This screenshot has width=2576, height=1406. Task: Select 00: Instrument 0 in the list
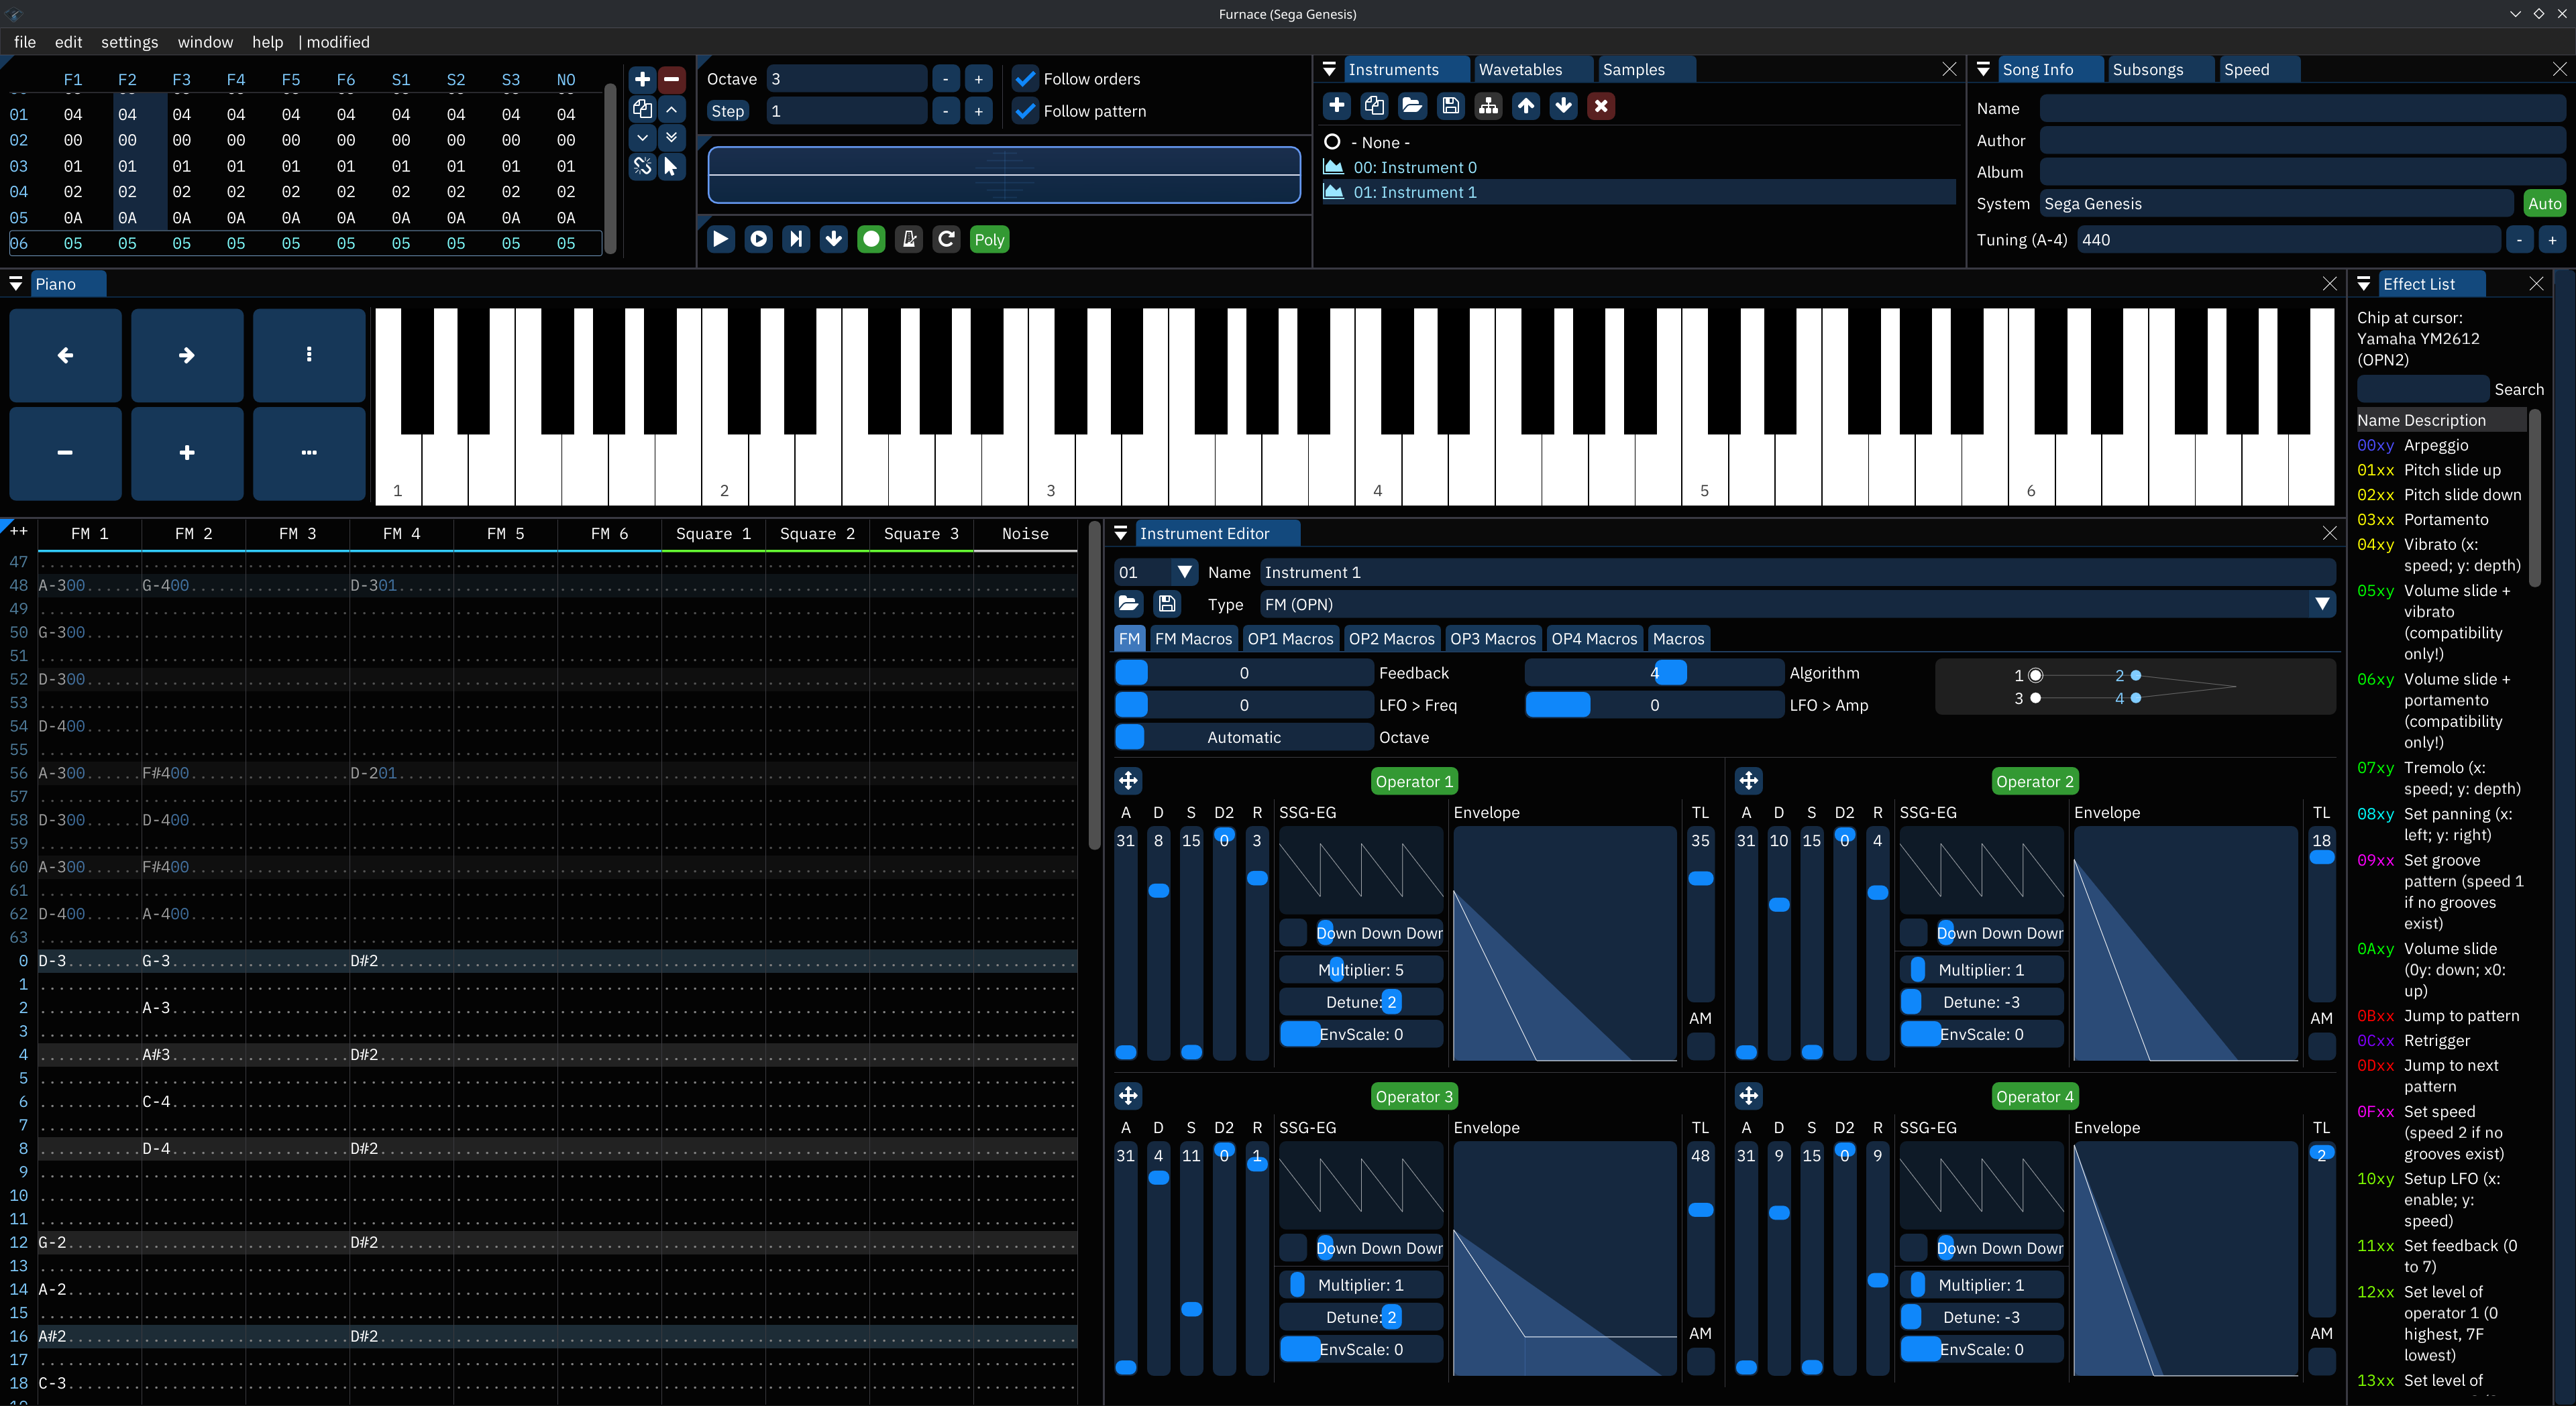coord(1638,167)
